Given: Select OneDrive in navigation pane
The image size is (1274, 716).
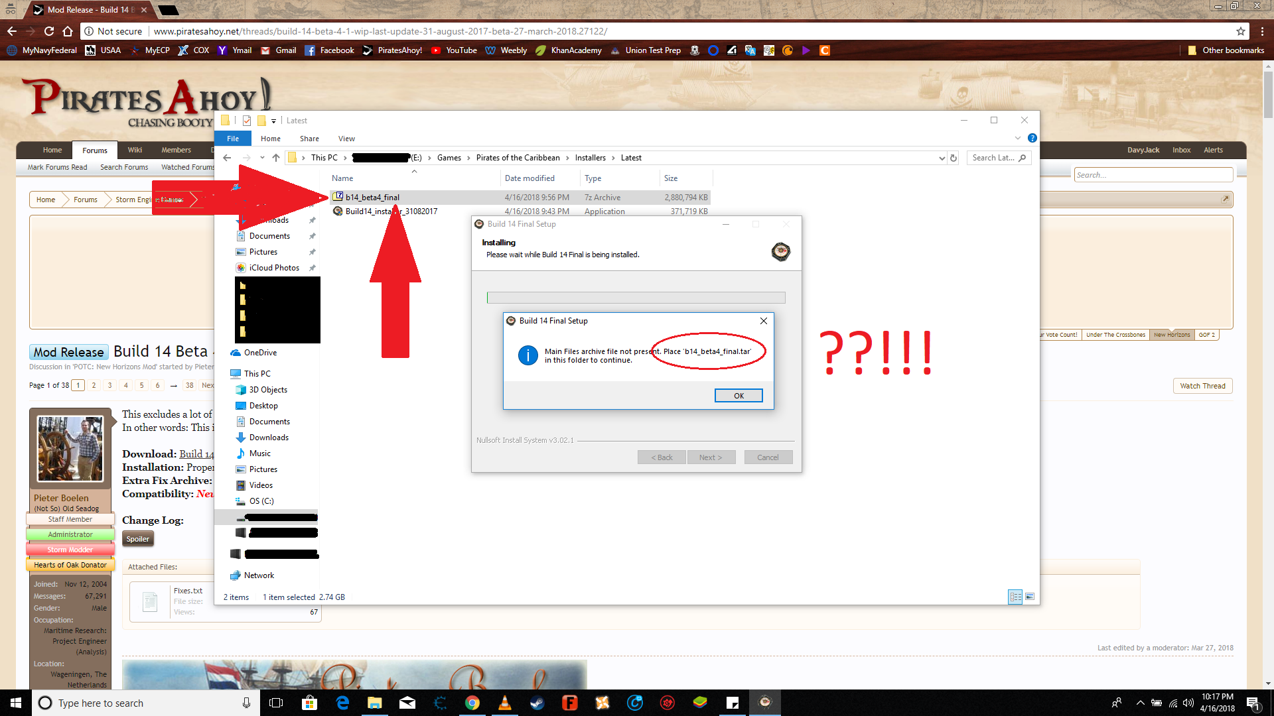Looking at the screenshot, I should [x=260, y=353].
